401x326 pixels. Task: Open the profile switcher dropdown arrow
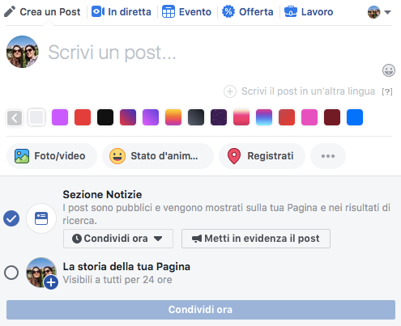click(x=388, y=12)
